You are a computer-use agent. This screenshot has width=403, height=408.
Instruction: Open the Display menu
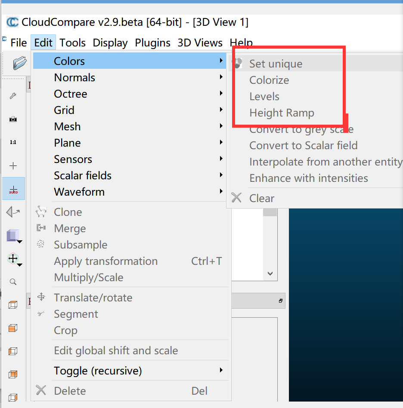click(x=110, y=43)
